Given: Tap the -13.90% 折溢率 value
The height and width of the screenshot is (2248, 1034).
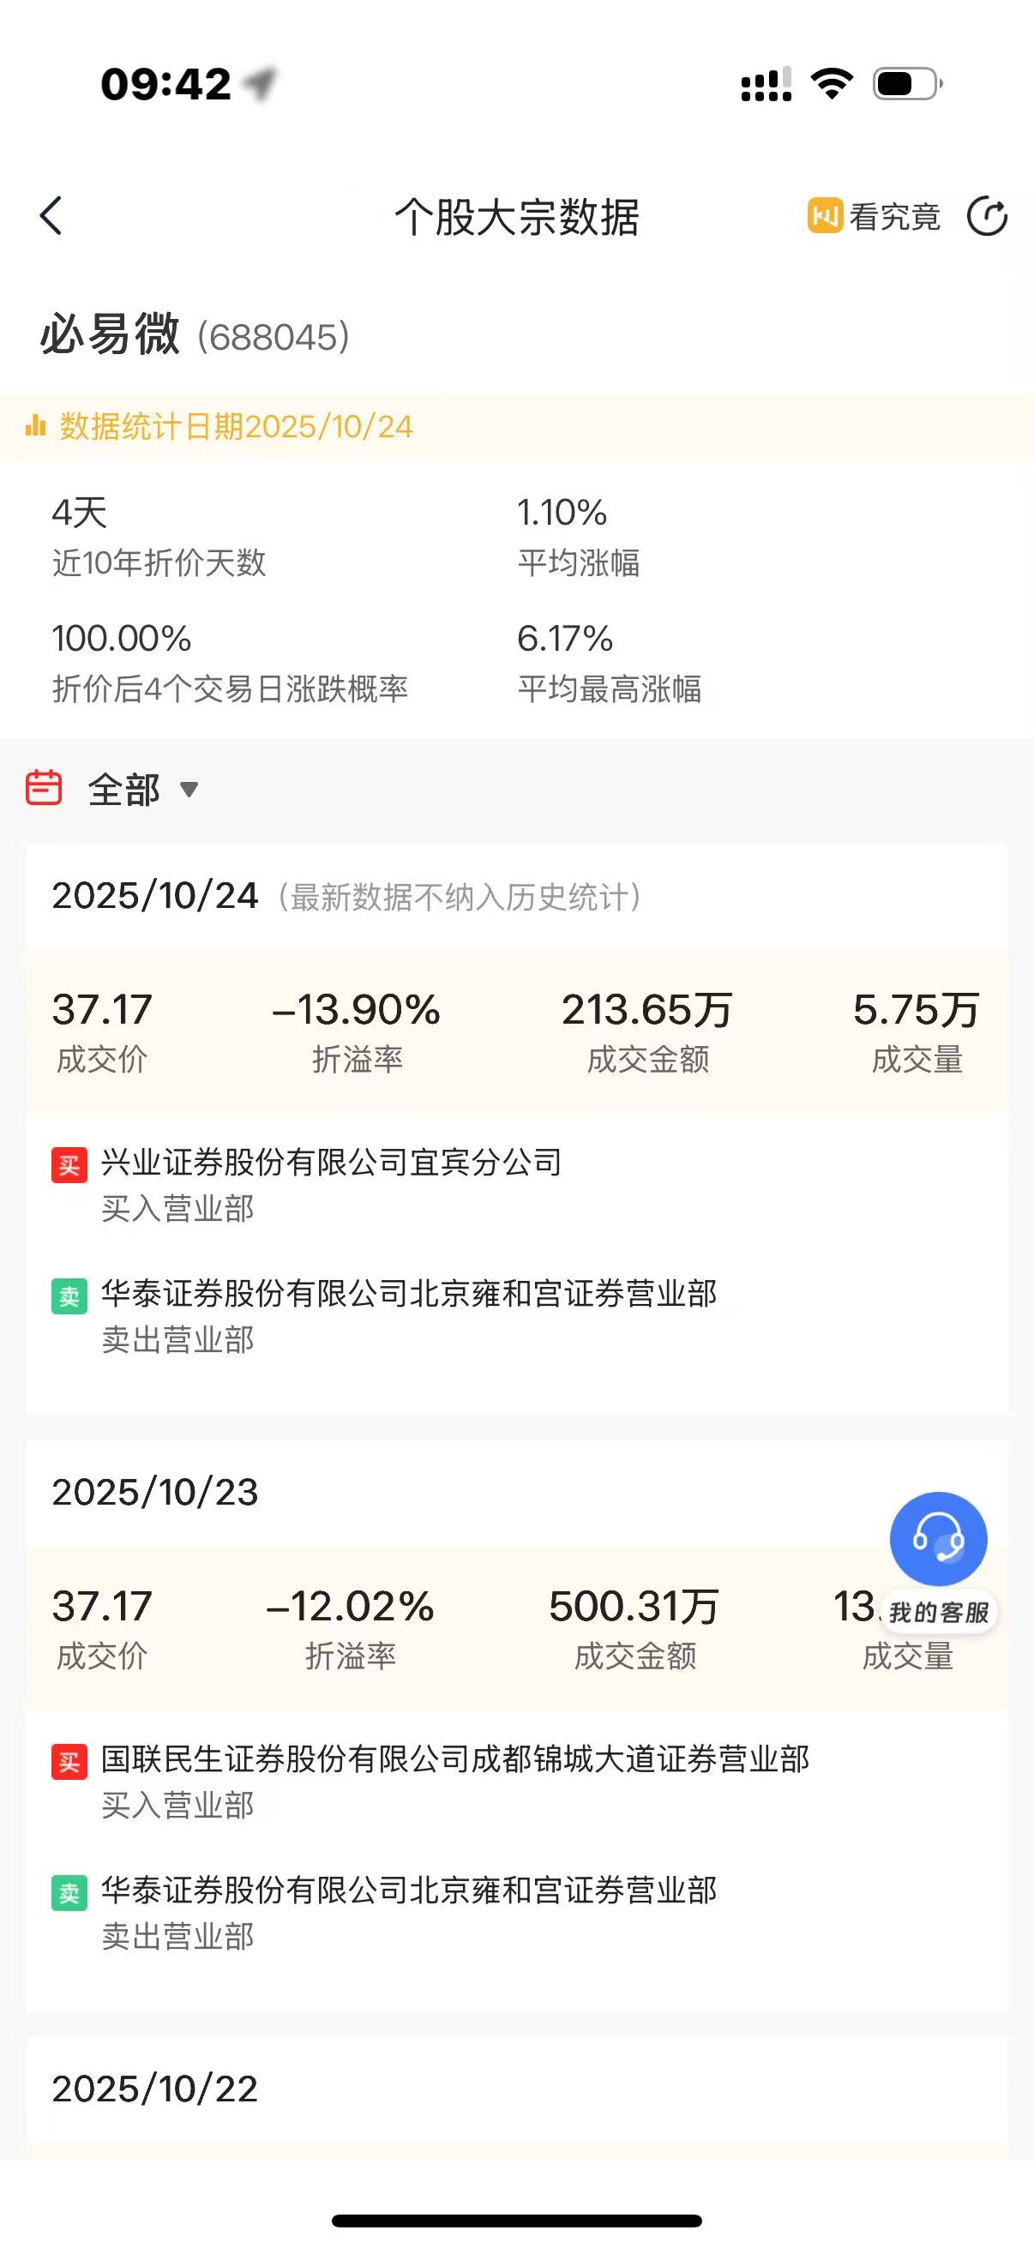Looking at the screenshot, I should pos(356,1011).
